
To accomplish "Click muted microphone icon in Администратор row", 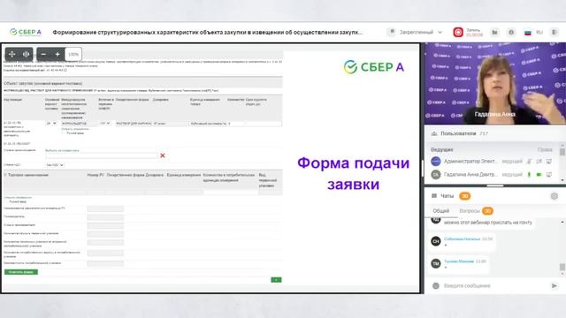I will click(x=529, y=161).
